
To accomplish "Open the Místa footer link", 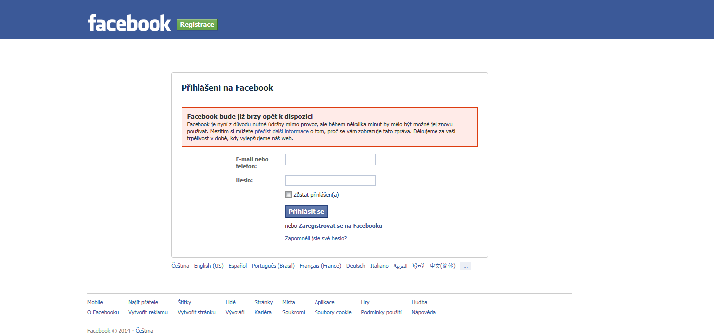I will [289, 302].
